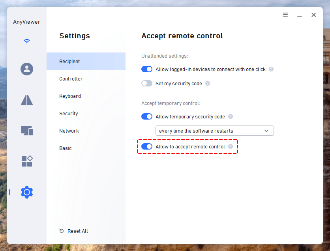Go to Security settings
The width and height of the screenshot is (330, 251).
tap(86, 113)
